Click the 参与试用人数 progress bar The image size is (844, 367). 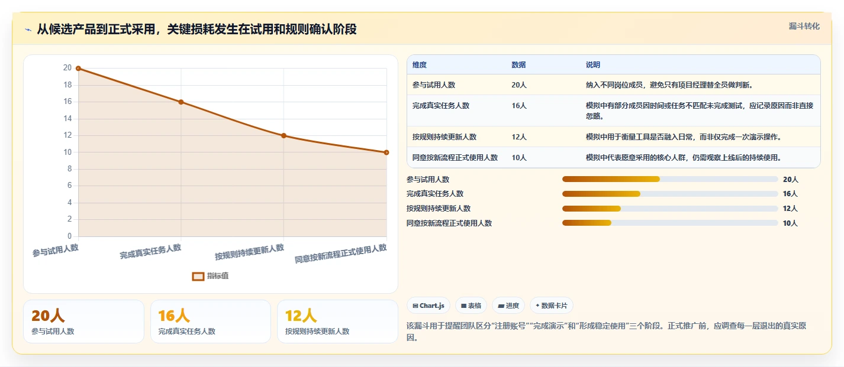(670, 179)
